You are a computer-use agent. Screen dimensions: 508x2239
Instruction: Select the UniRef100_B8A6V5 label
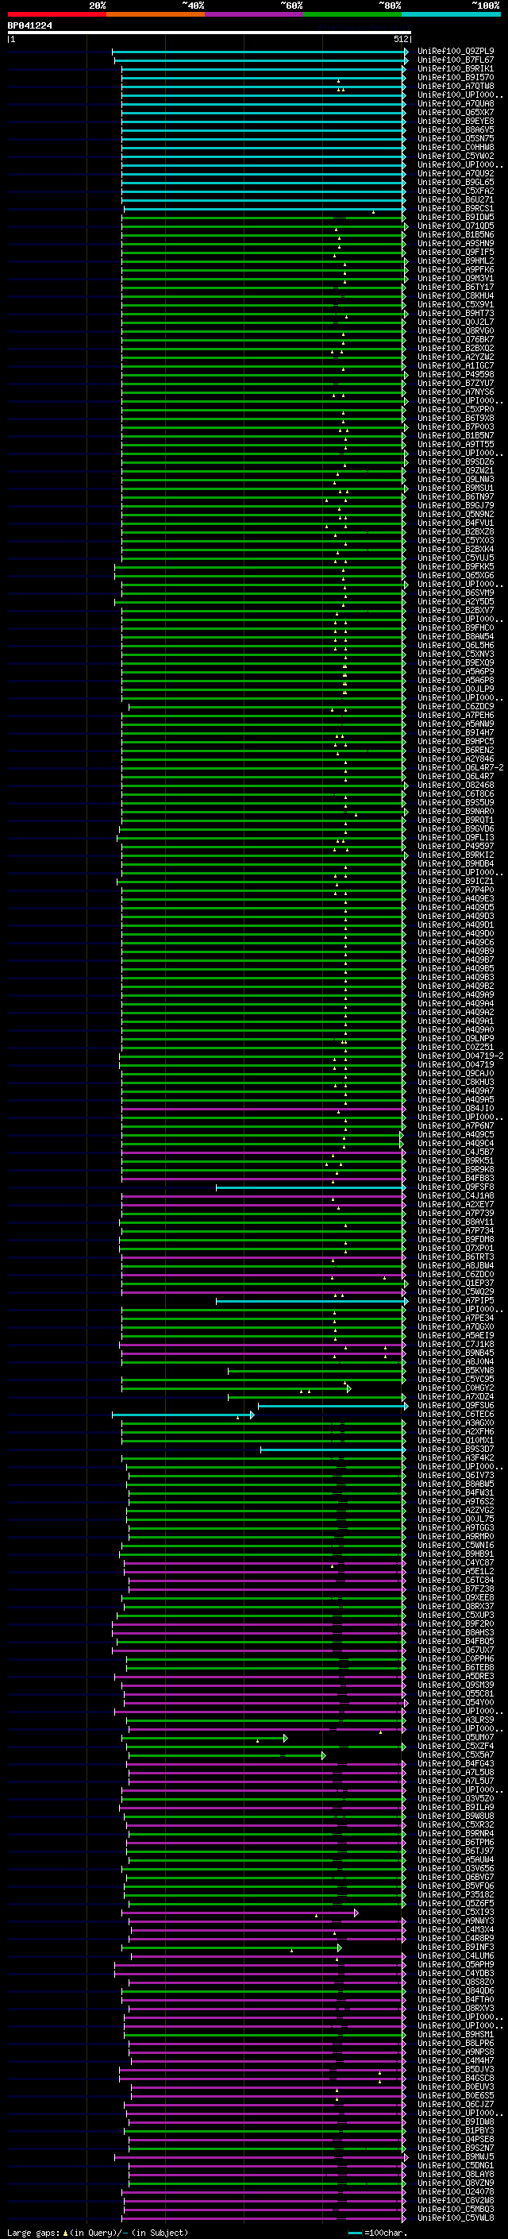[456, 129]
